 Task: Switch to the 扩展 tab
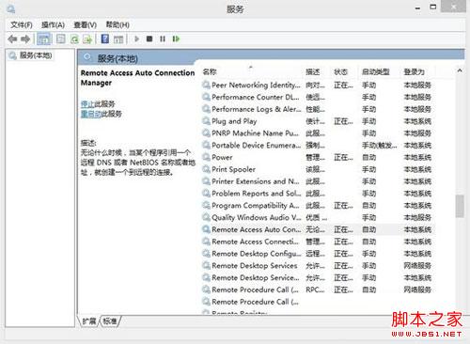[89, 321]
